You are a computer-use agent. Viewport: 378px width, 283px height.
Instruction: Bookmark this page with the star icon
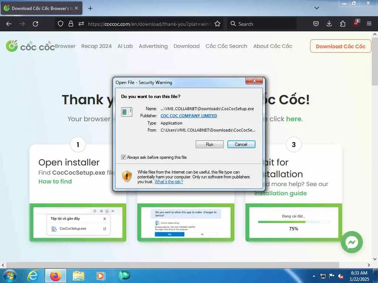coord(217,24)
